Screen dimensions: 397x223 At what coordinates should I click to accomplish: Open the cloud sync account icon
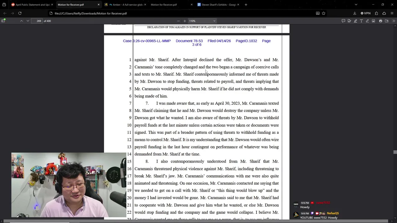click(x=384, y=13)
